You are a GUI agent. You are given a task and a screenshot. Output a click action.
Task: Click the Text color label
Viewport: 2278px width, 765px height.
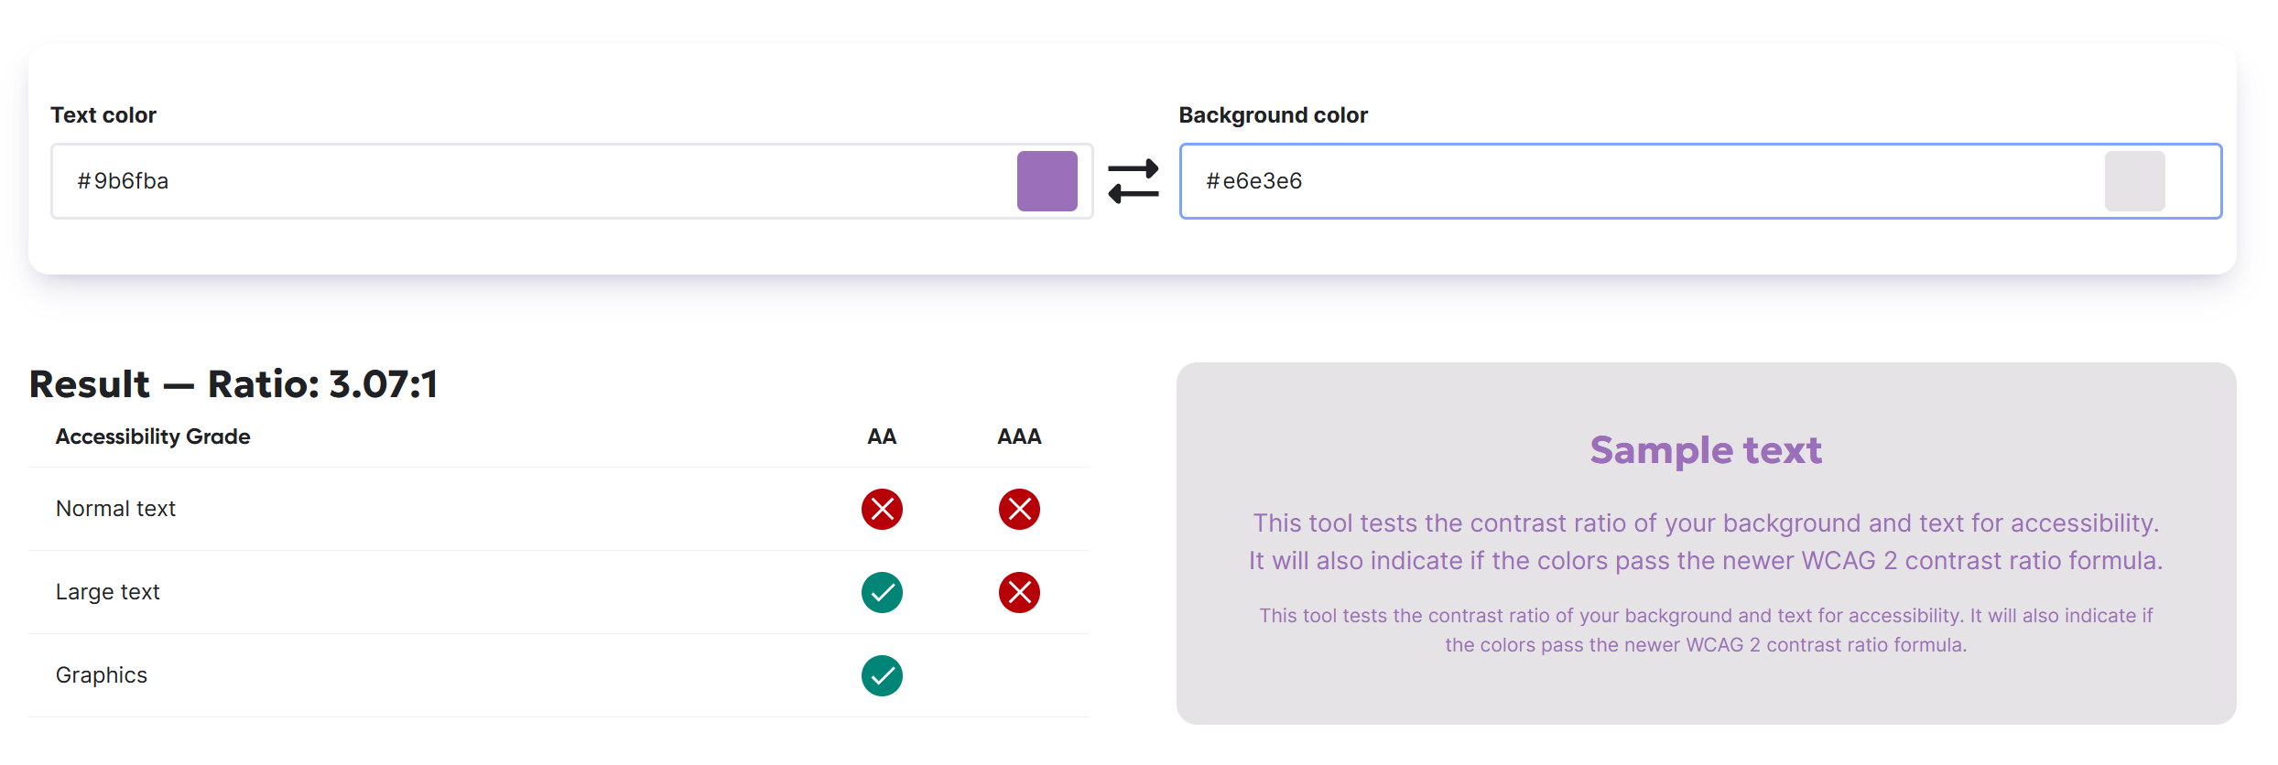click(103, 115)
